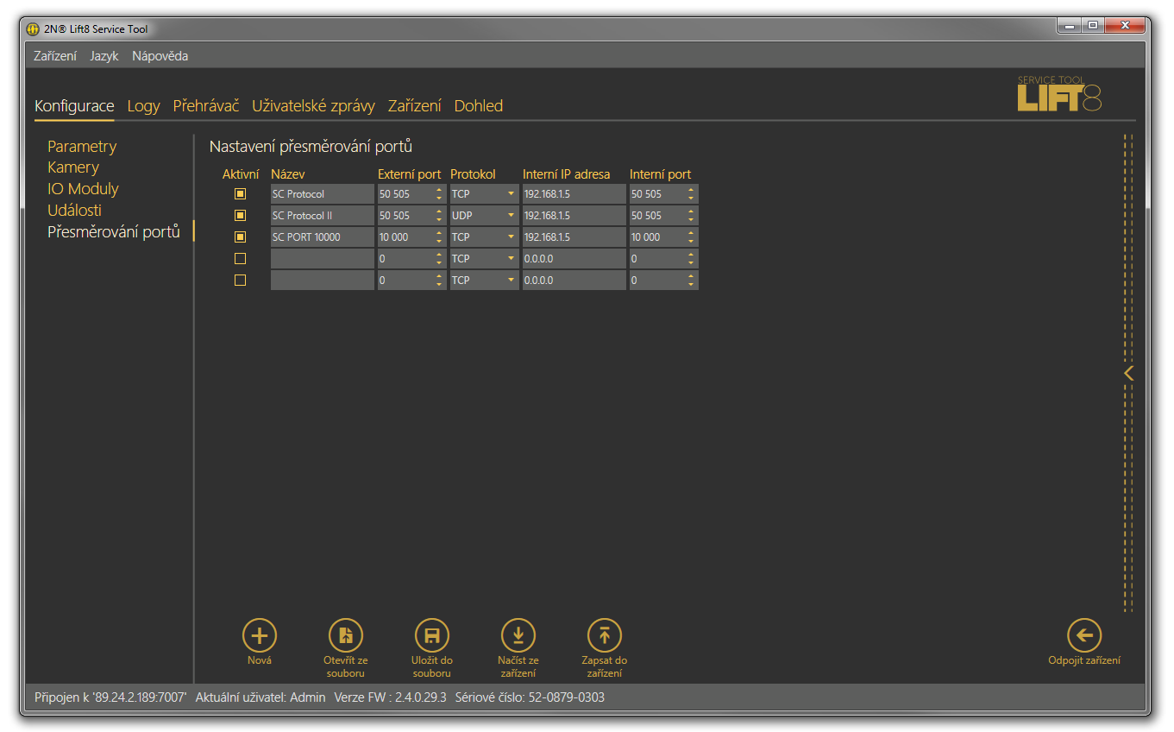1174x732 pixels.
Task: Click the Odpojit zařízení arrow icon
Action: point(1083,635)
